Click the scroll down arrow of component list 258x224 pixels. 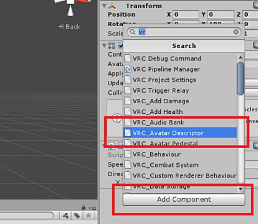click(x=241, y=189)
